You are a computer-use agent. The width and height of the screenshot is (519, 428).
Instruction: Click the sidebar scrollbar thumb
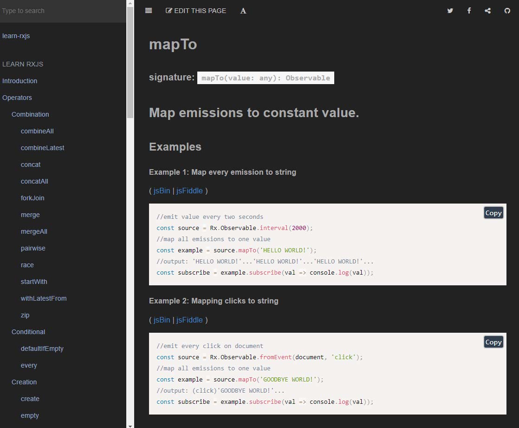point(130,62)
